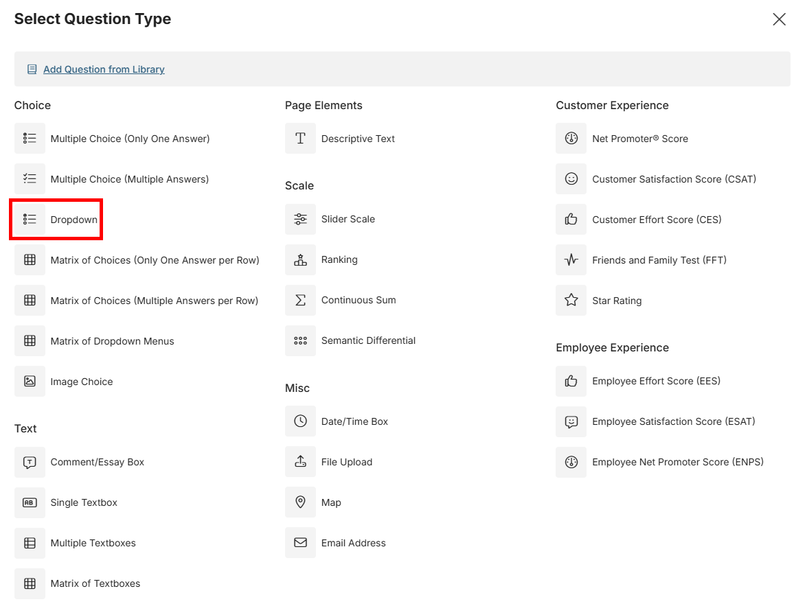This screenshot has width=794, height=615.
Task: Click the Semantic Differential dots icon
Action: [x=300, y=340]
